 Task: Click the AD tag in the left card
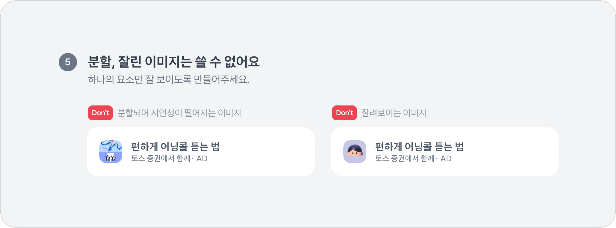pyautogui.click(x=202, y=158)
